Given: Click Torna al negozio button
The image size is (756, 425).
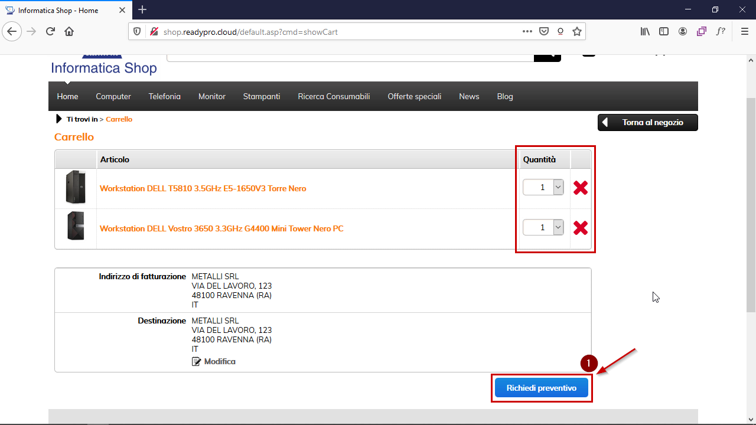Looking at the screenshot, I should point(648,122).
